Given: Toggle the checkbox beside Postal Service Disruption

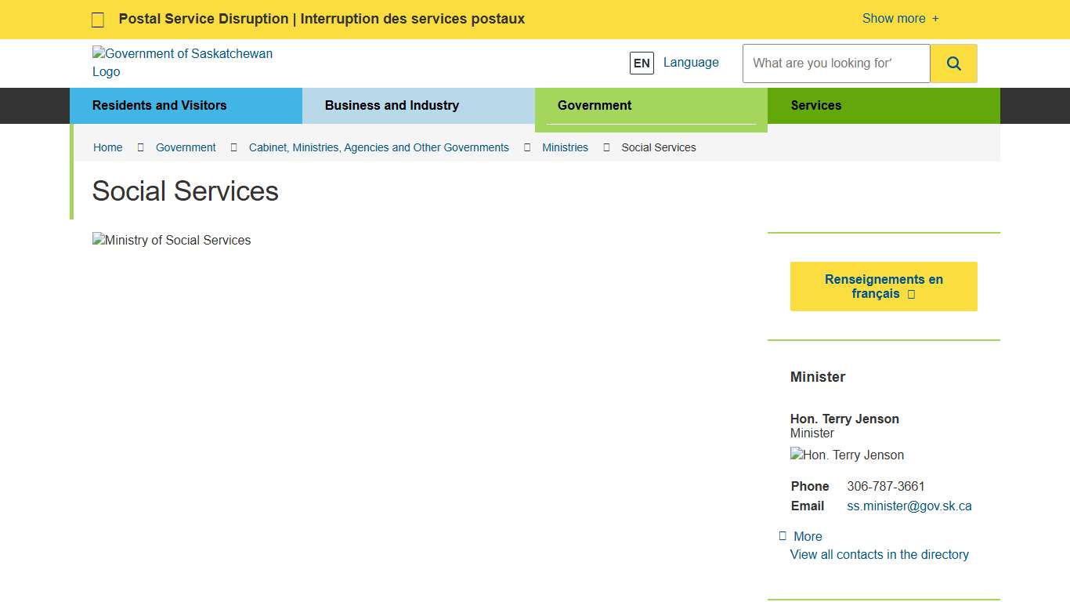Looking at the screenshot, I should coord(97,19).
